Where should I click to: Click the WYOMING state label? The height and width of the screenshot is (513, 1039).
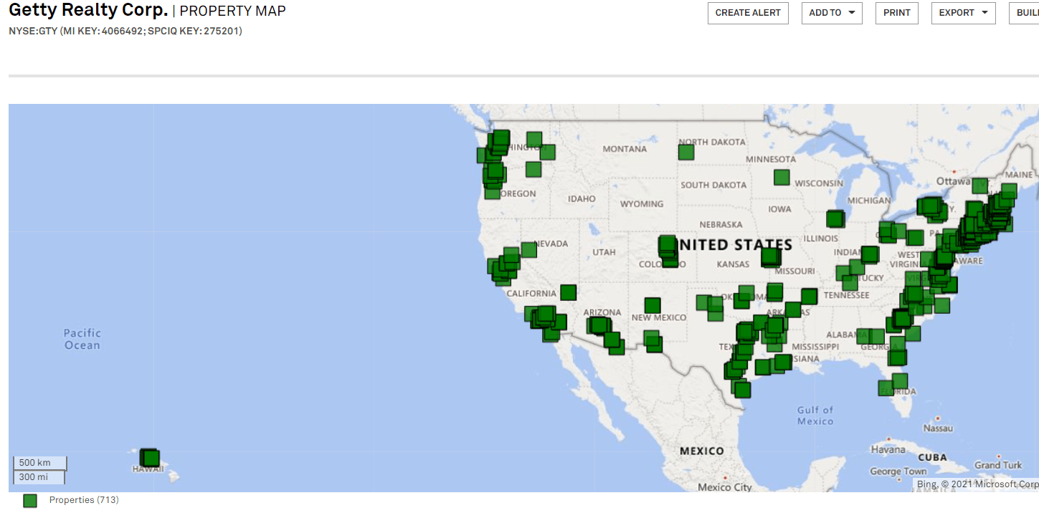point(642,203)
